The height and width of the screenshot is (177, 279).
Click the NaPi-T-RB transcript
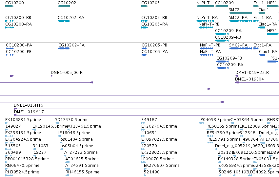click(x=206, y=27)
